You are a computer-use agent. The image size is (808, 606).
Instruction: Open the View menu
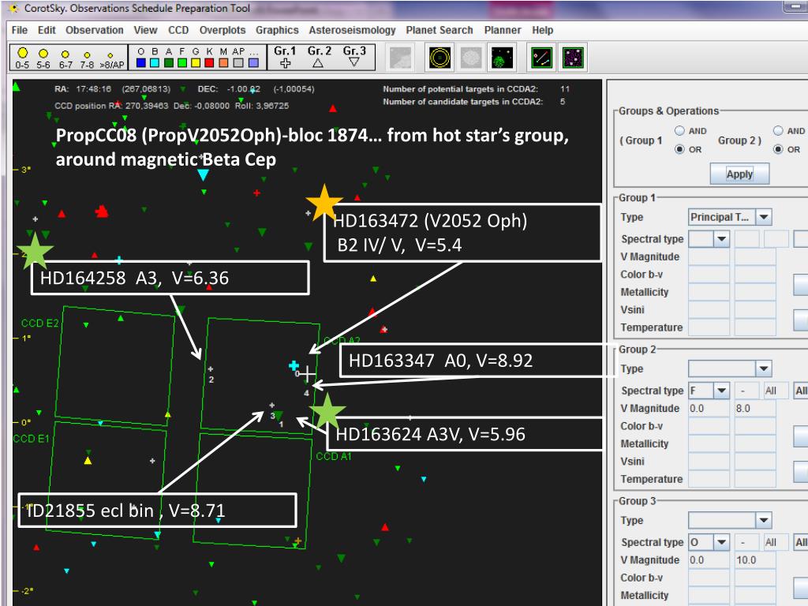click(145, 30)
